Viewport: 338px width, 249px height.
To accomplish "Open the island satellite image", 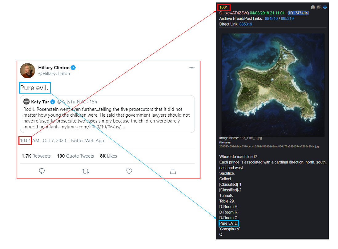I will pyautogui.click(x=273, y=85).
